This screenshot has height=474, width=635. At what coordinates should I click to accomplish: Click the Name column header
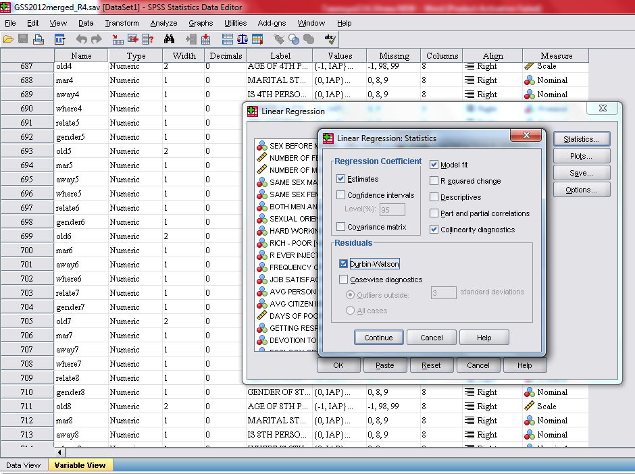[81, 55]
